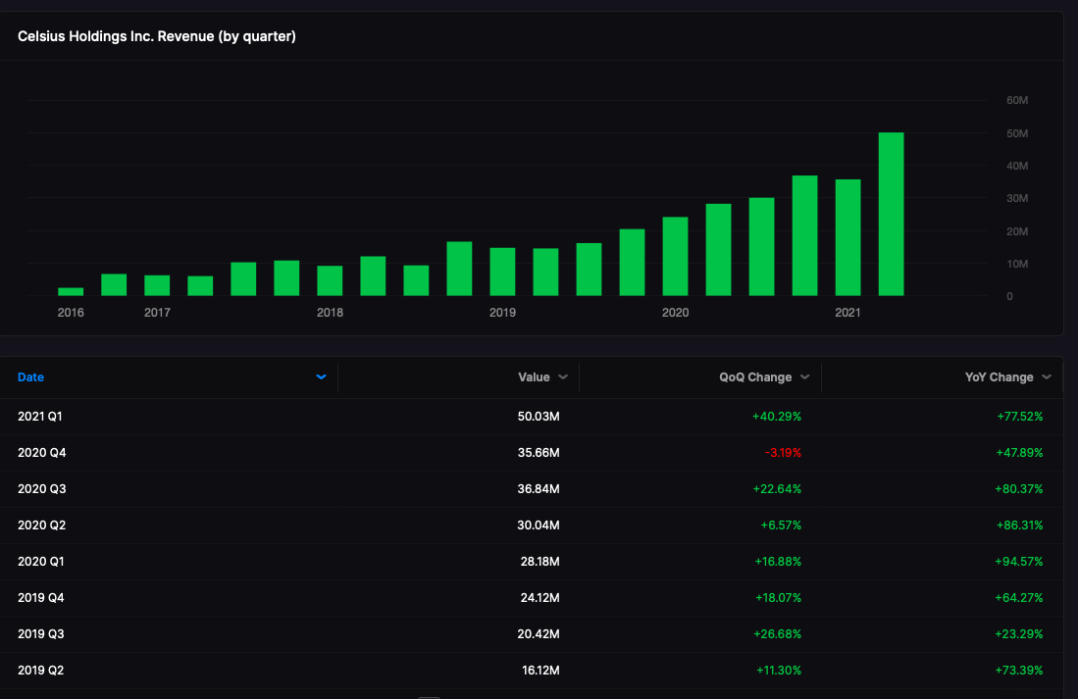Viewport: 1078px width, 699px height.
Task: Click the '24.12M' value cell
Action: (x=539, y=598)
